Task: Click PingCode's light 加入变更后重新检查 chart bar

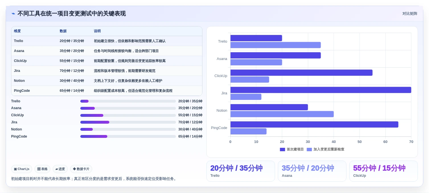Action: (249, 131)
